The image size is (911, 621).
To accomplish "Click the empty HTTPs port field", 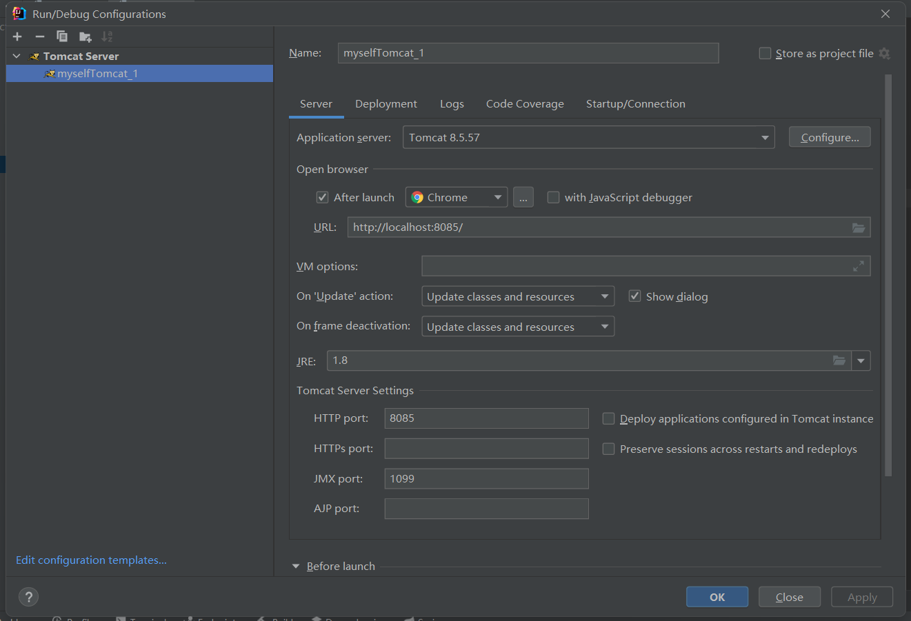I will pyautogui.click(x=486, y=449).
